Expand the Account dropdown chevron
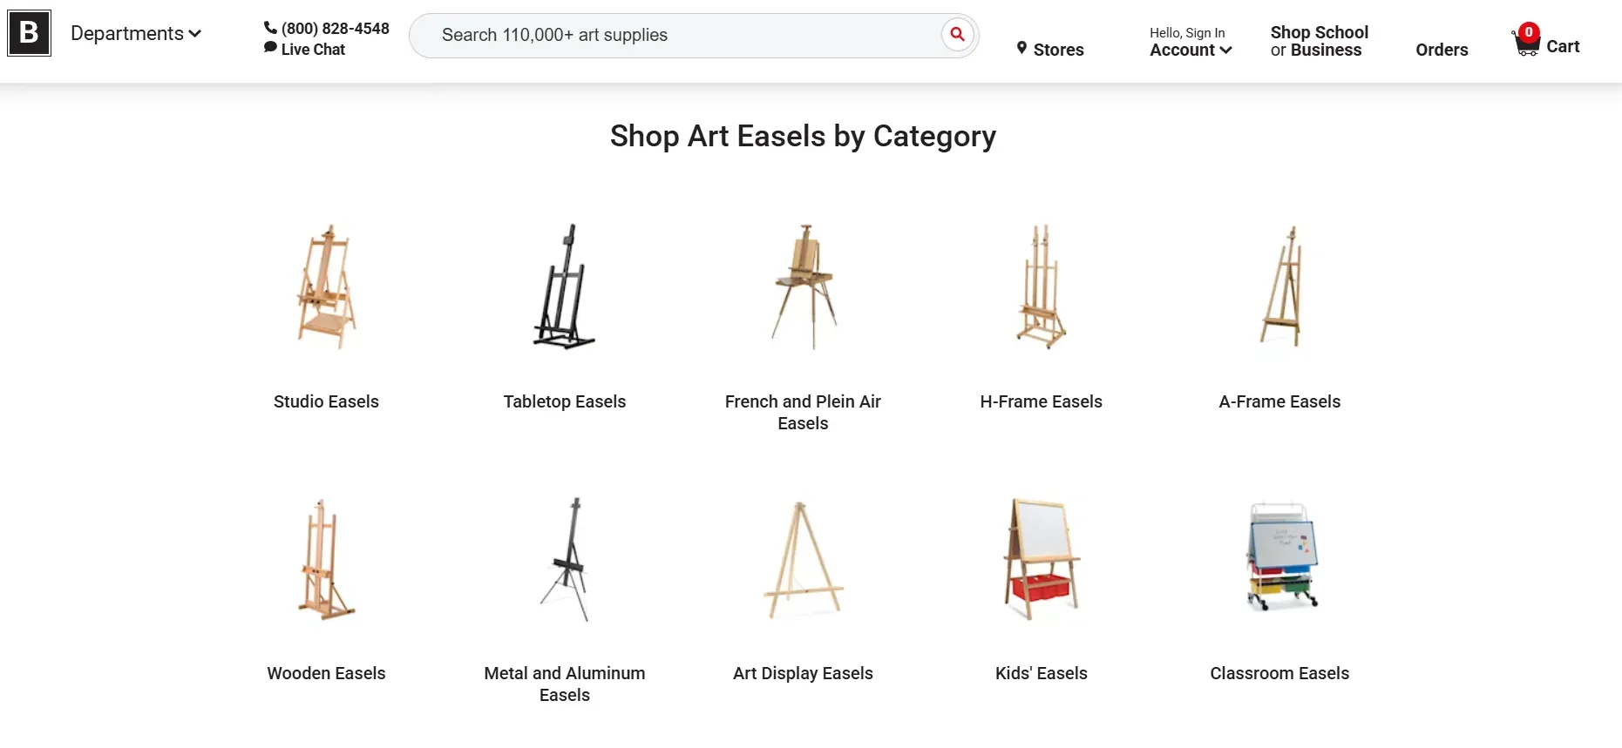This screenshot has width=1622, height=748. (x=1224, y=51)
